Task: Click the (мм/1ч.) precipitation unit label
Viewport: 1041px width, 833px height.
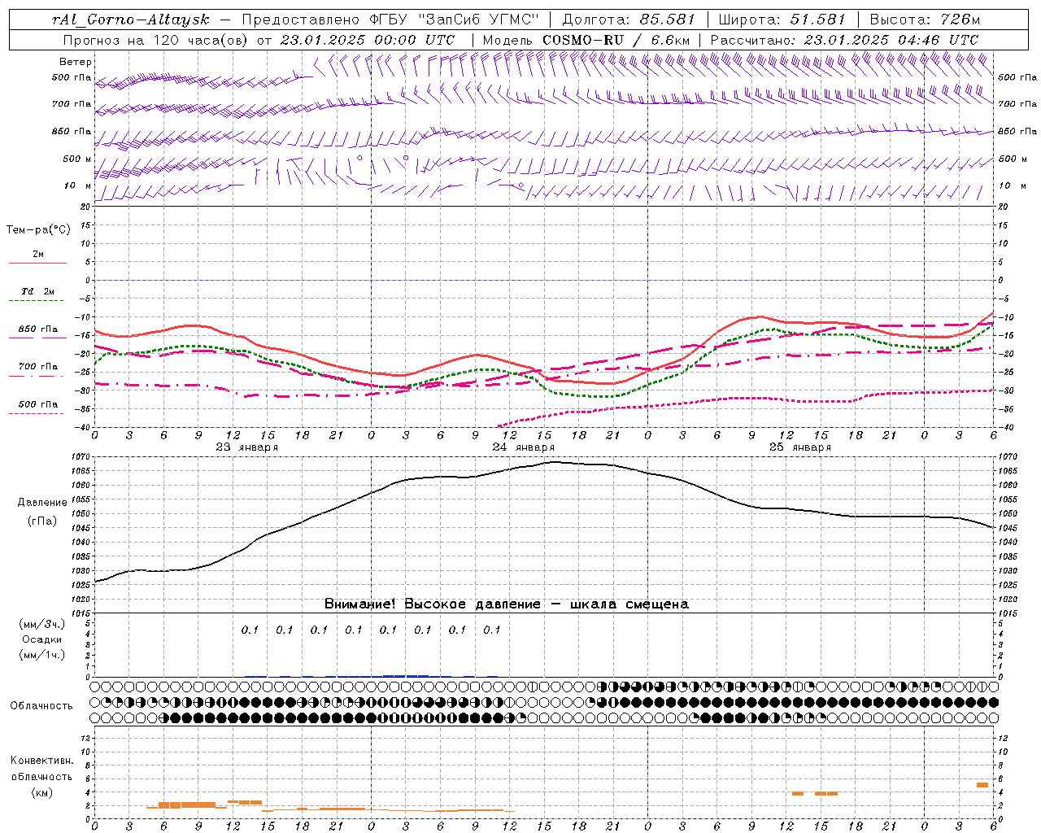Action: pyautogui.click(x=42, y=655)
